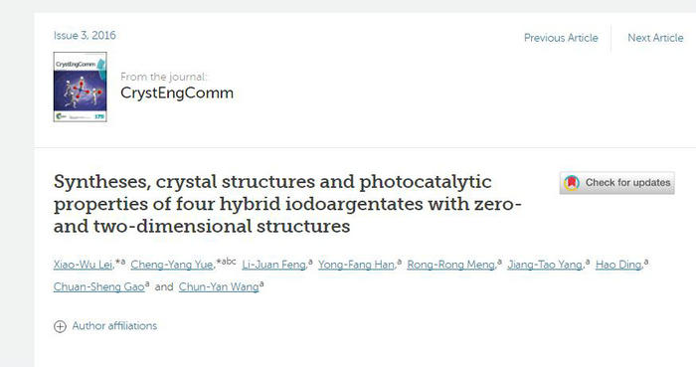Viewport: 696px width, 367px height.
Task: Select author Li-Juan Feng
Action: 273,265
